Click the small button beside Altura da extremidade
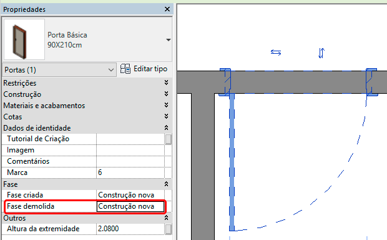Viewport: 387px width, 240px height. 169,229
